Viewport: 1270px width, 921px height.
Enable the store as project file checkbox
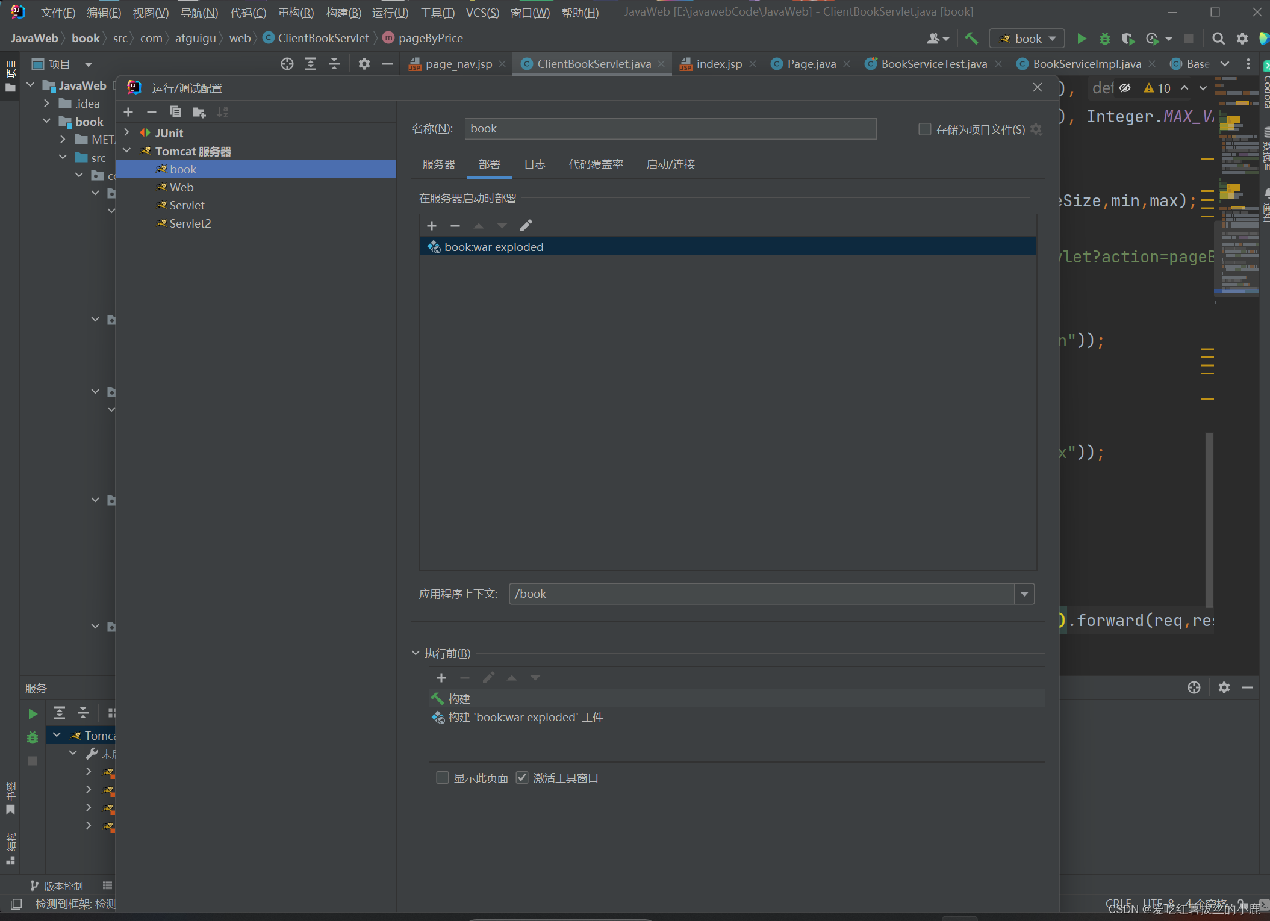tap(925, 129)
